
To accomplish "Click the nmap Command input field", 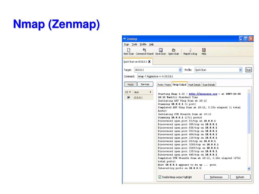I will [x=195, y=76].
